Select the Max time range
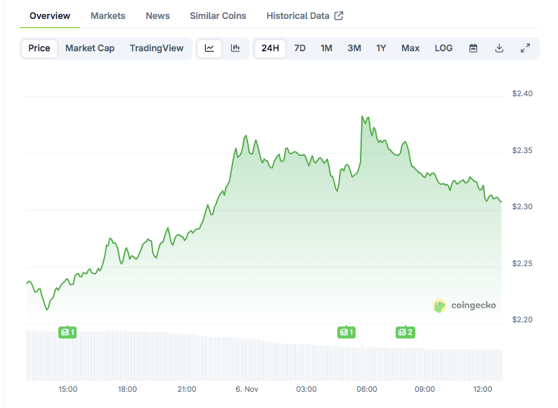 410,48
